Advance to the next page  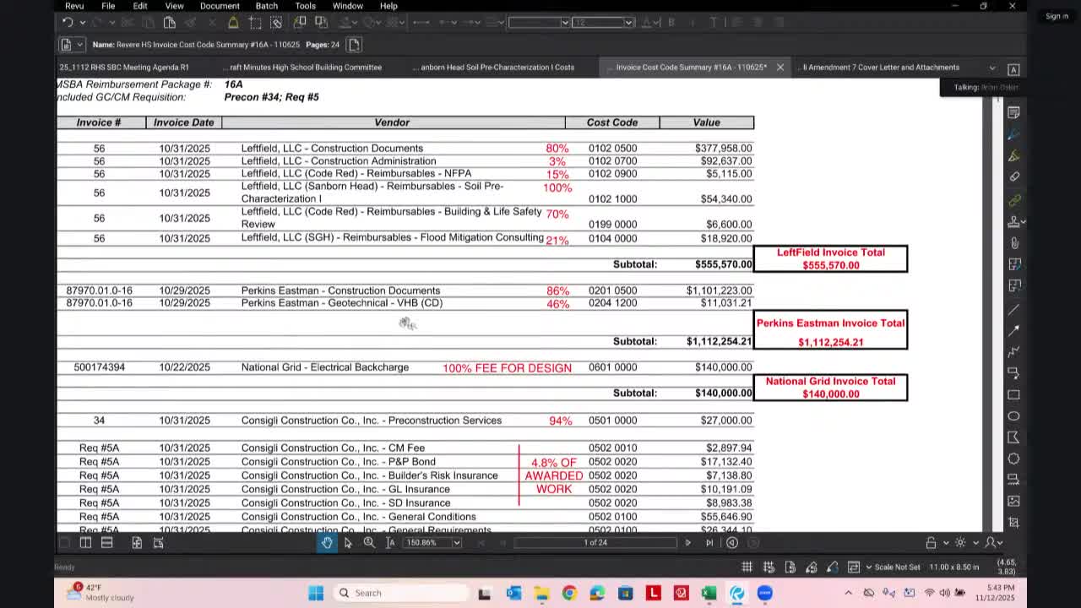(688, 543)
